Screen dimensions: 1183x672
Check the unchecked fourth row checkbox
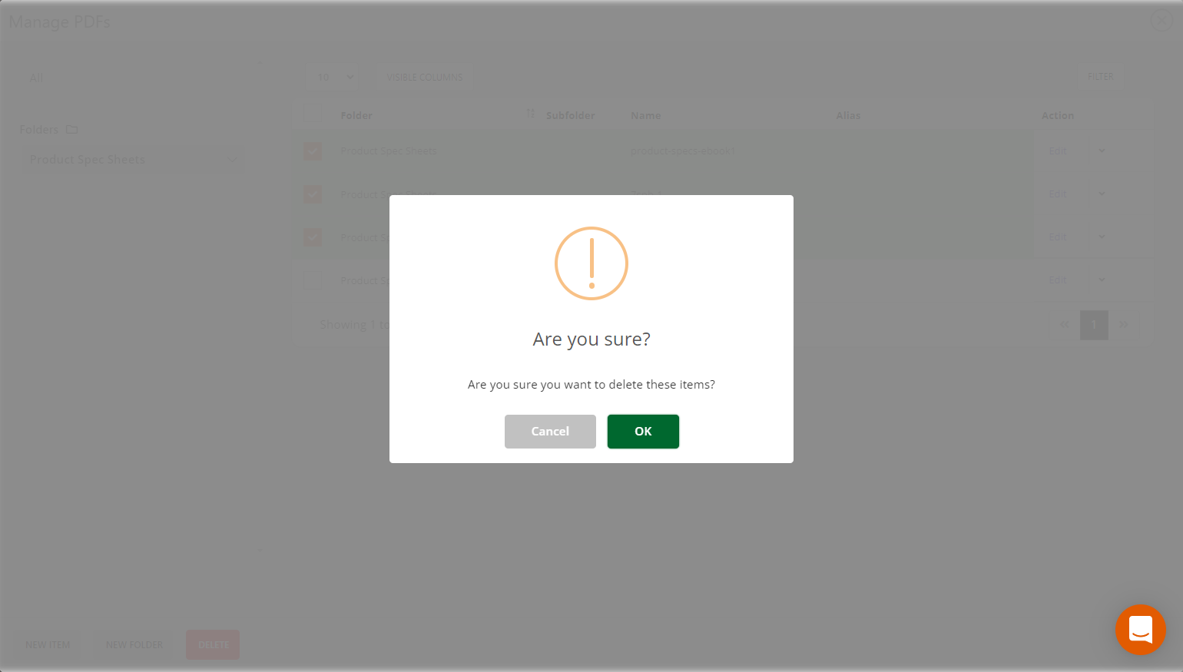[313, 280]
